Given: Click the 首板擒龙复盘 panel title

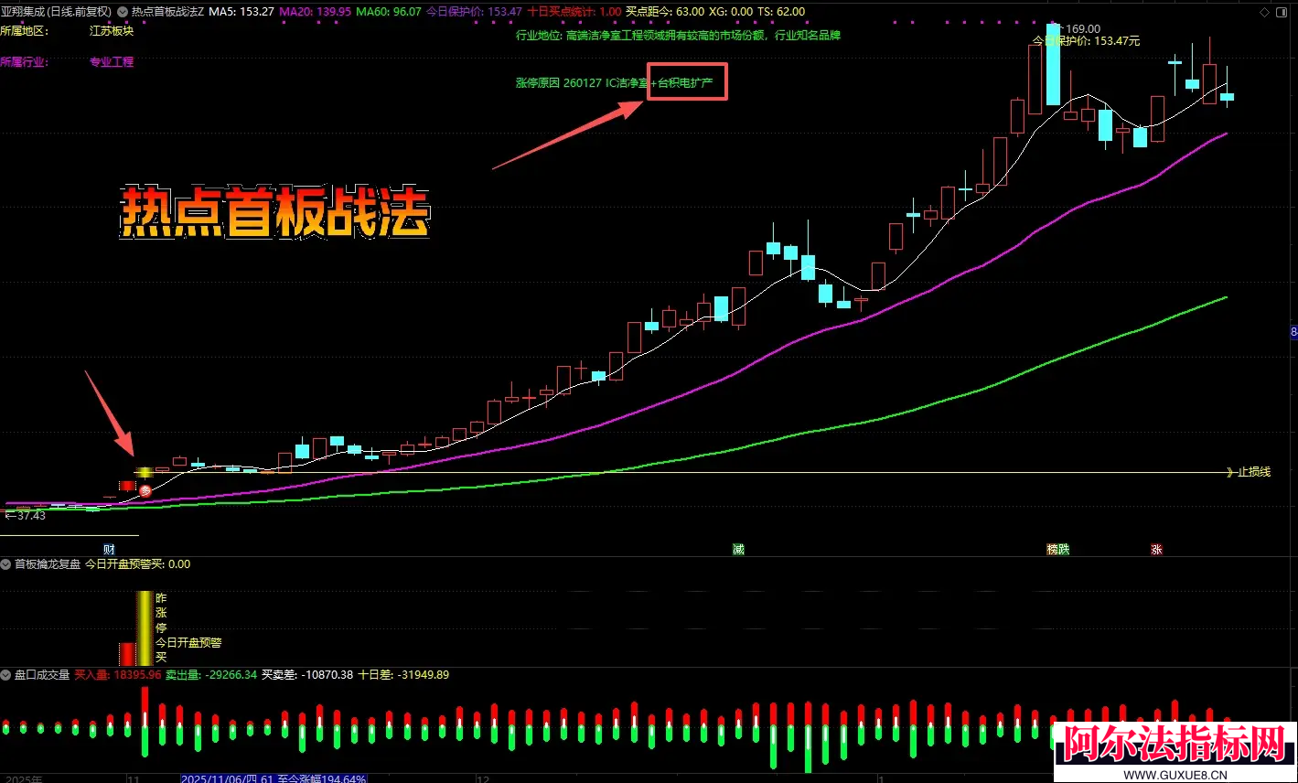Looking at the screenshot, I should tap(48, 564).
